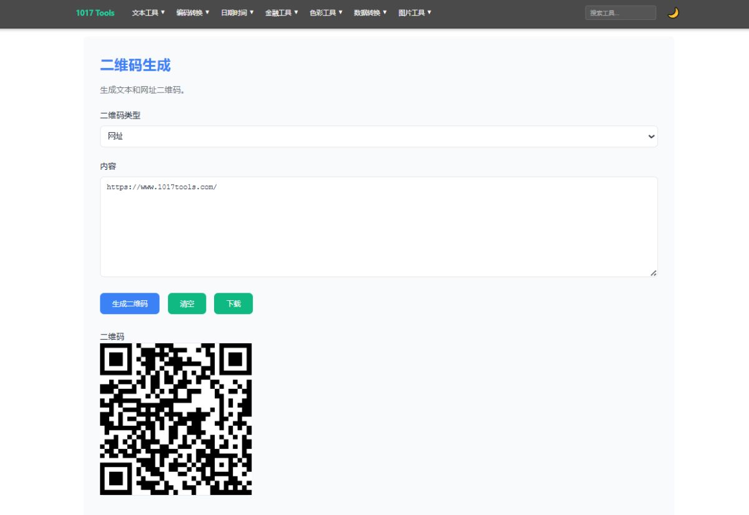Click the 二维码生成 page heading
Image resolution: width=749 pixels, height=515 pixels.
135,65
